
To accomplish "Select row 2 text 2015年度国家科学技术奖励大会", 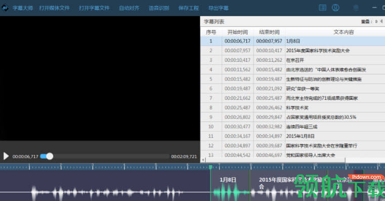I will [318, 51].
